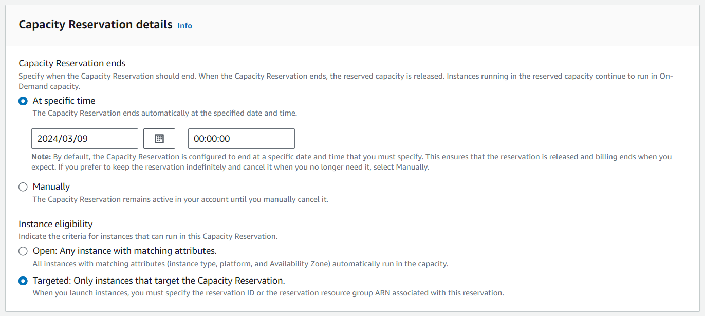This screenshot has width=705, height=316.
Task: Click the end time field showing 00:00:00
Action: (x=242, y=139)
